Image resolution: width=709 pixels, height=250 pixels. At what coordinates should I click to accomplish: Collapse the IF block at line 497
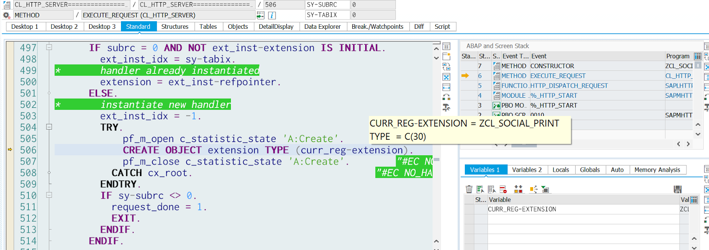pyautogui.click(x=49, y=47)
